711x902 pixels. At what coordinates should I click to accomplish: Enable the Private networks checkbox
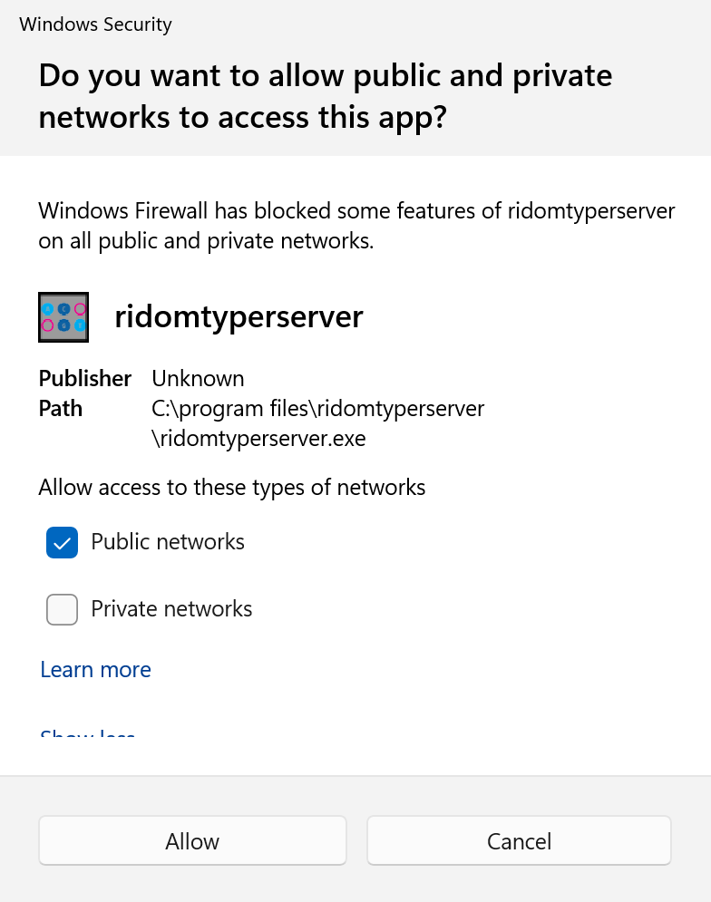click(x=62, y=609)
